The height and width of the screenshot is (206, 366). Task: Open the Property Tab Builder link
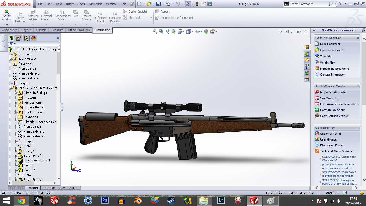333,92
